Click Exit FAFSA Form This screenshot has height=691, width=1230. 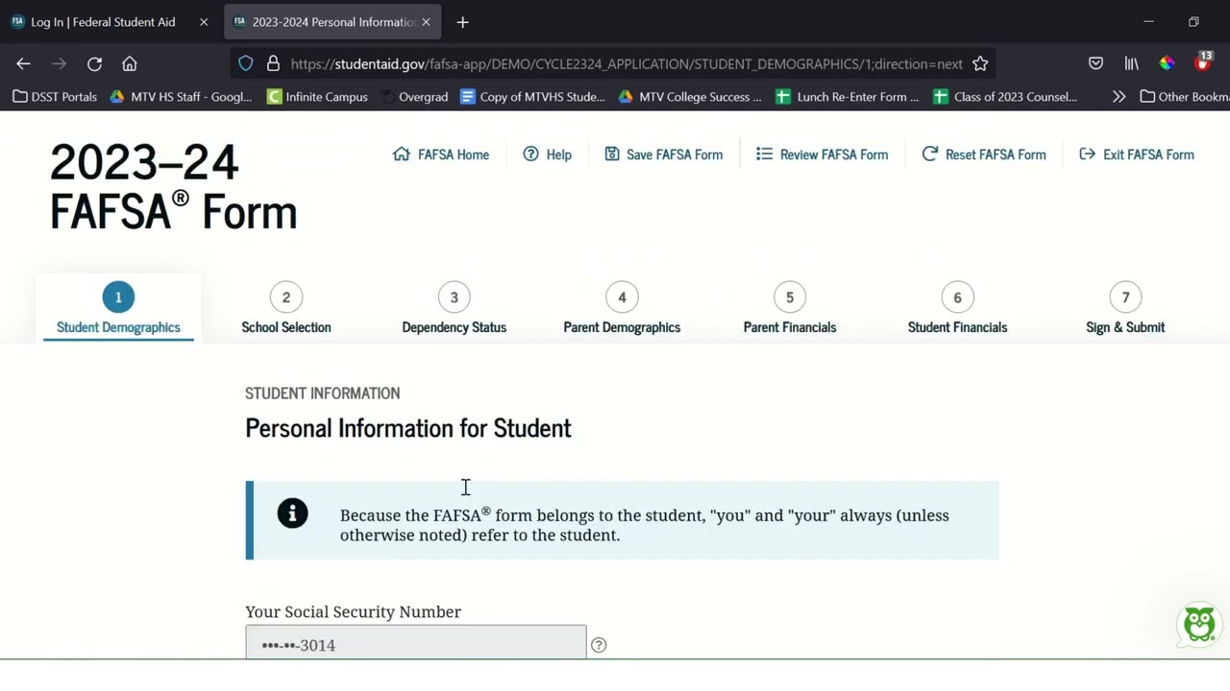tap(1136, 155)
